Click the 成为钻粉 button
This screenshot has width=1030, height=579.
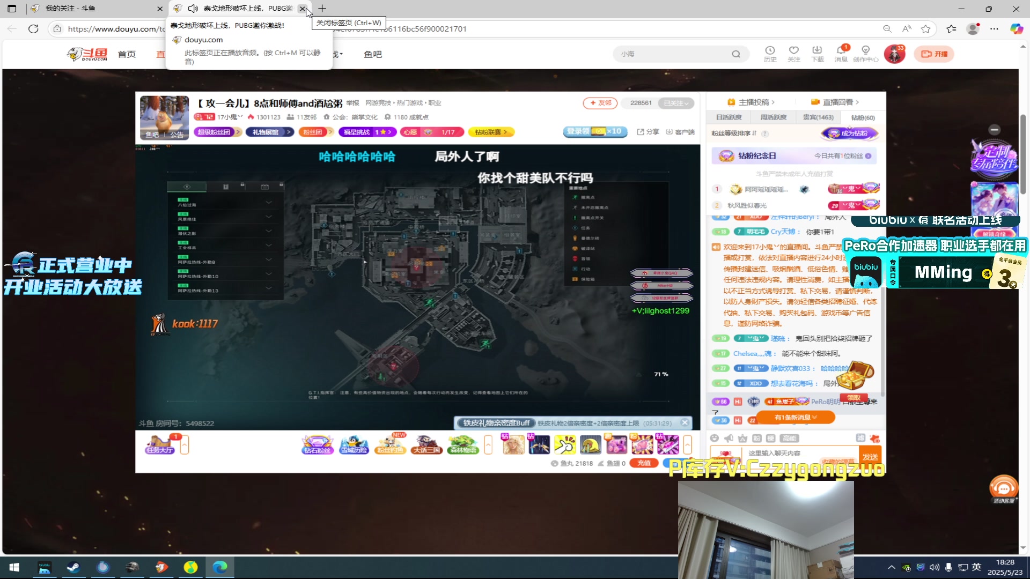[x=850, y=133]
